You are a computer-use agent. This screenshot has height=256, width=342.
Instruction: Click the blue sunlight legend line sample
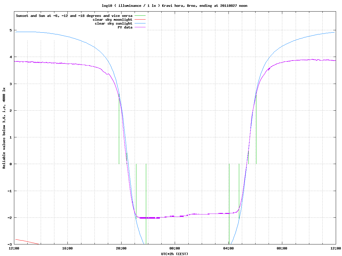pos(140,23)
